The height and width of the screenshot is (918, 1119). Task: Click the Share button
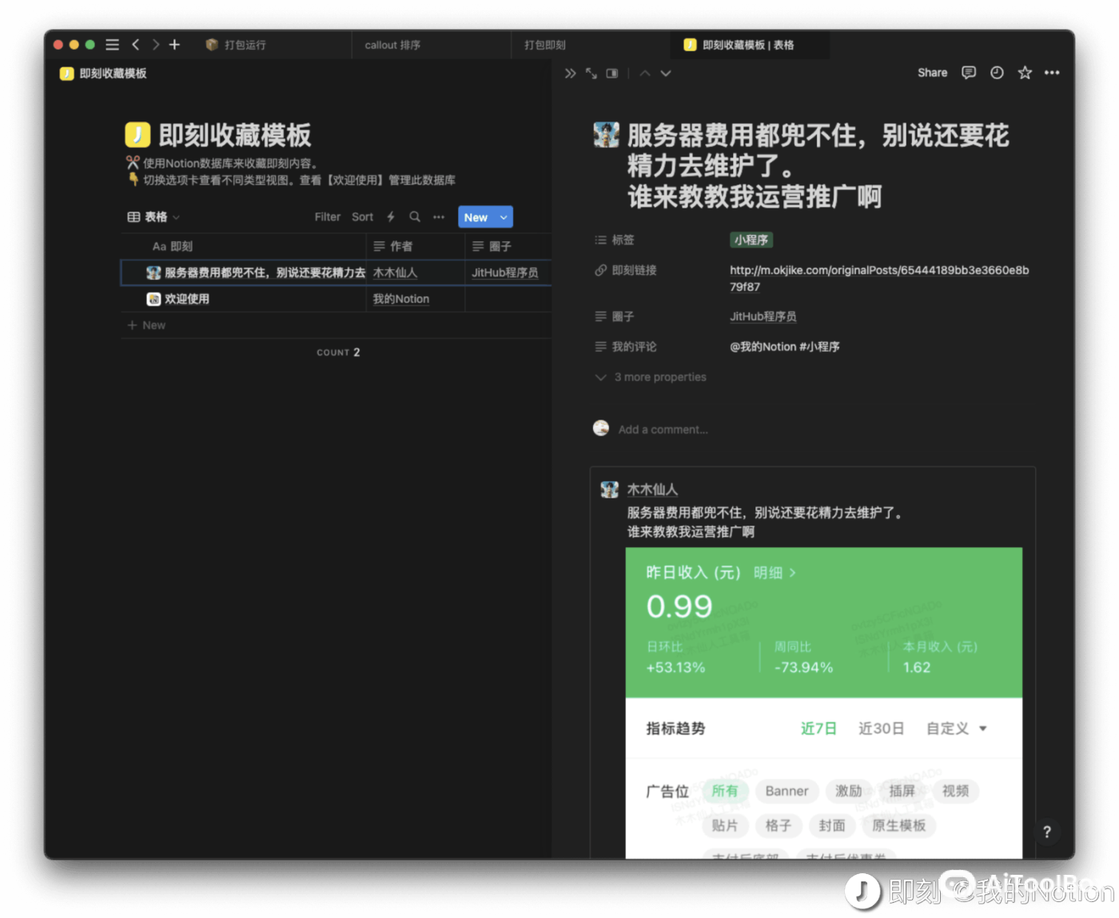[932, 73]
